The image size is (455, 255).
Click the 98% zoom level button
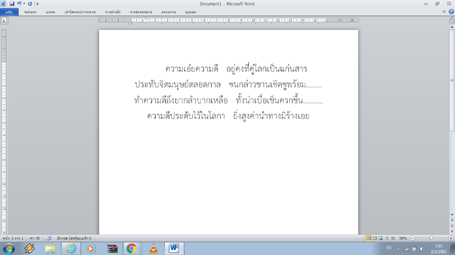point(403,238)
